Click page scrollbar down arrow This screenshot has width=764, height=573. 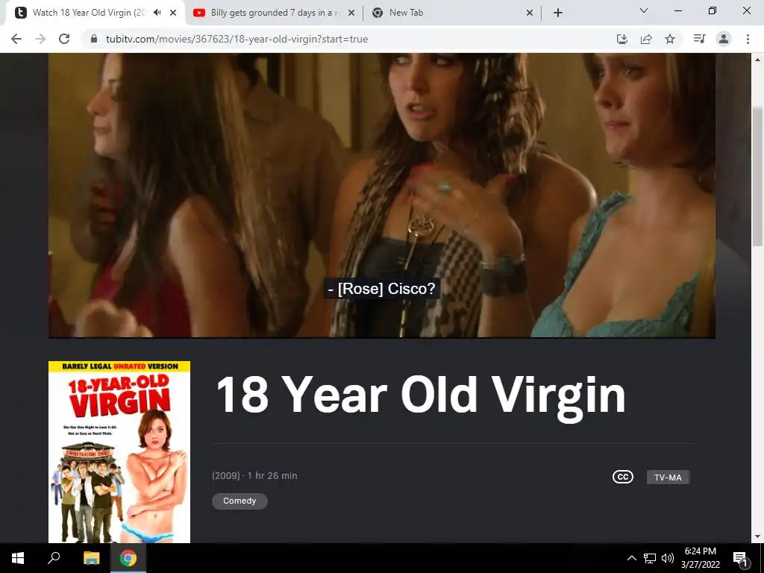(757, 536)
